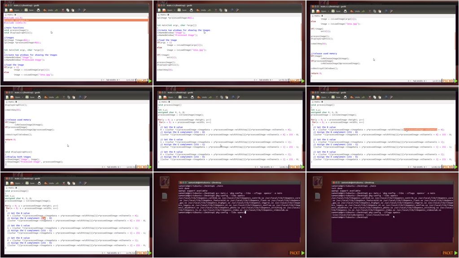Click Undo in the highlighted-include gedit frame

pyautogui.click(x=48, y=10)
